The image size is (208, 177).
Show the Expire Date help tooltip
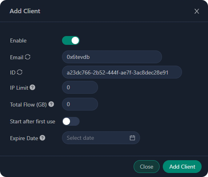[42, 138]
